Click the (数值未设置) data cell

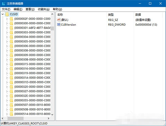pos(143,20)
